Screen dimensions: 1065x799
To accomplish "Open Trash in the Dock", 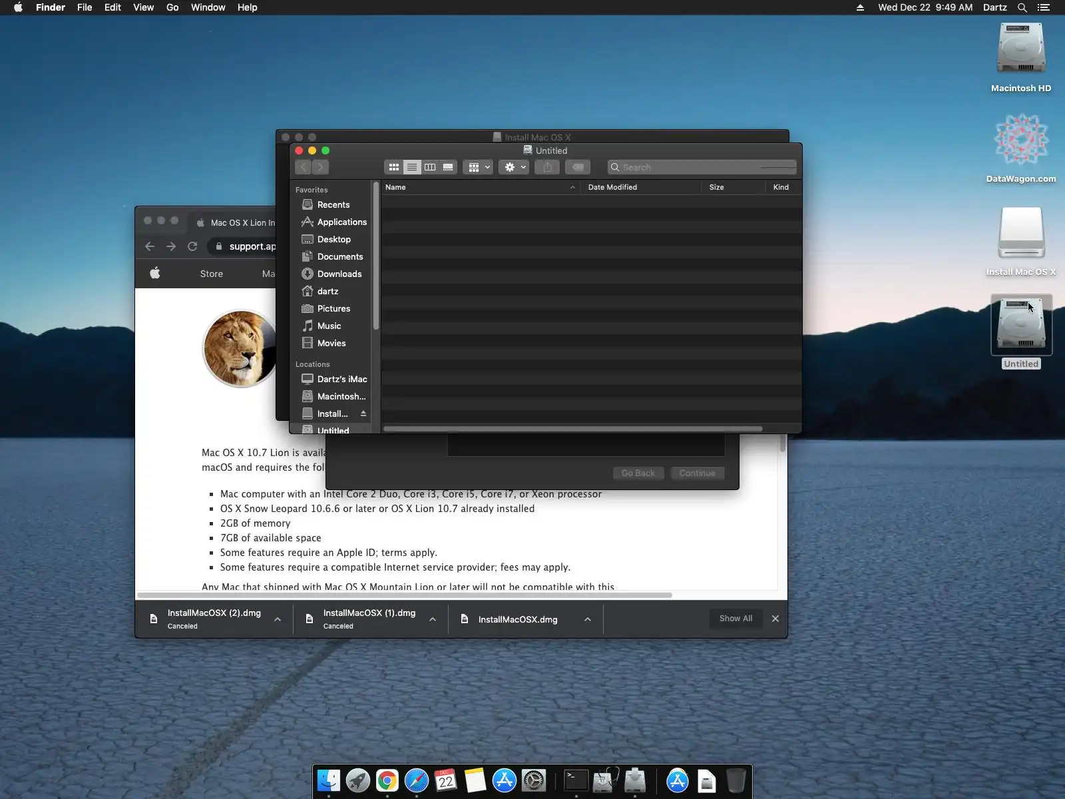I will [x=736, y=780].
